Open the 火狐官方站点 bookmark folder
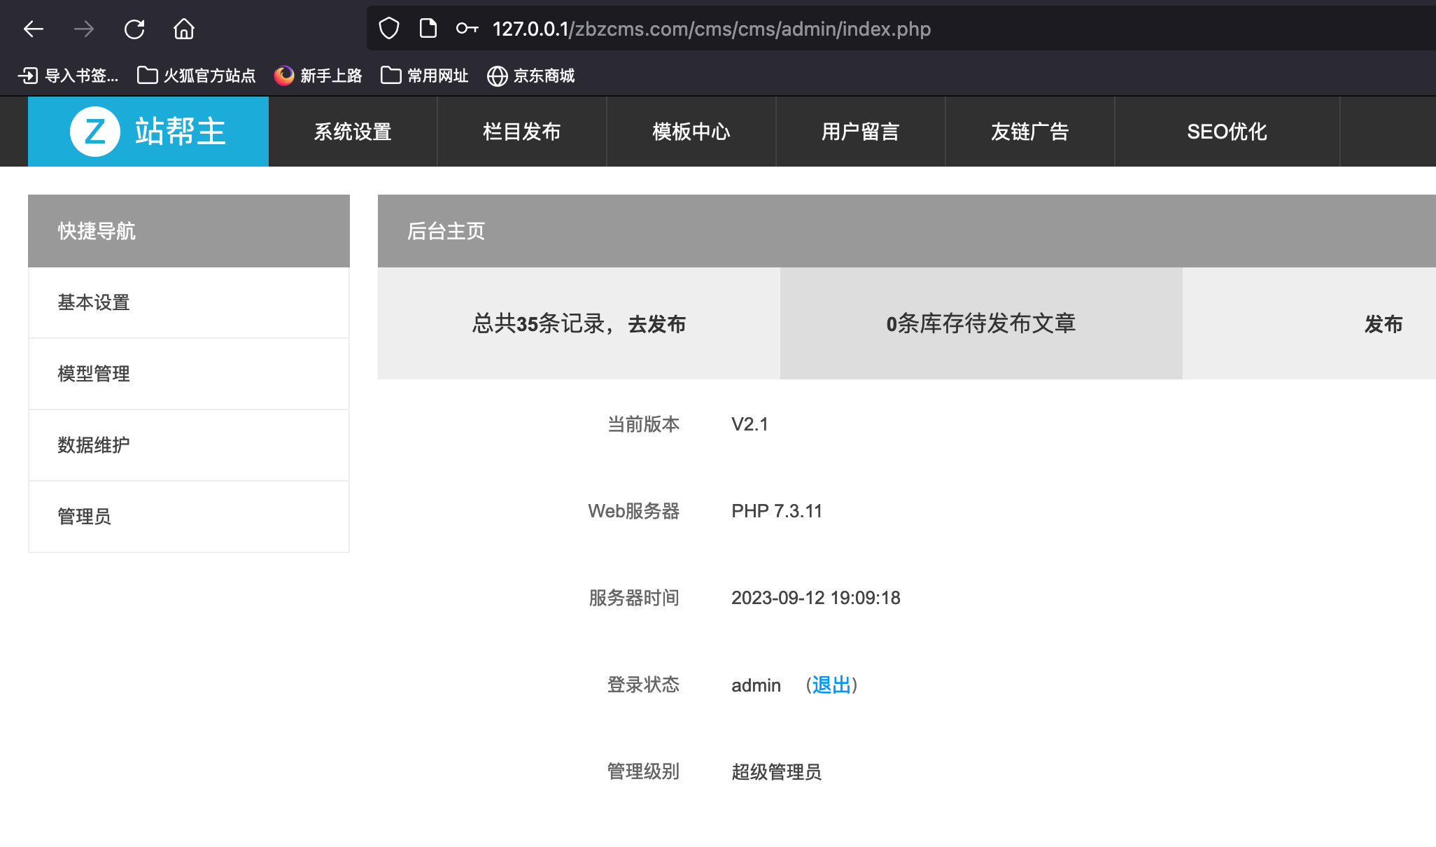 tap(197, 76)
